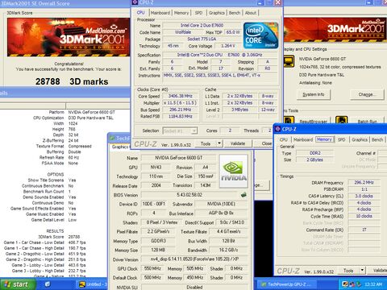Click the CAS# Latency value 3.0 clocks
Image resolution: width=387 pixels, height=290 pixels.
click(364, 196)
